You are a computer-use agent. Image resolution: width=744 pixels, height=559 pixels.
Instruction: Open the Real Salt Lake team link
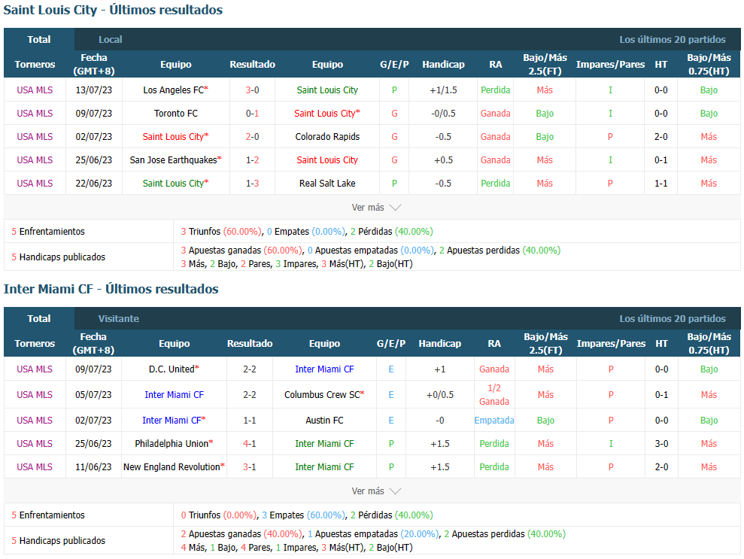pyautogui.click(x=327, y=183)
